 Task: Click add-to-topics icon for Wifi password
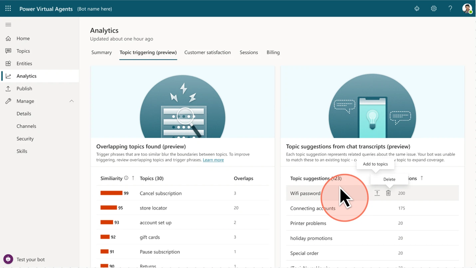point(377,193)
